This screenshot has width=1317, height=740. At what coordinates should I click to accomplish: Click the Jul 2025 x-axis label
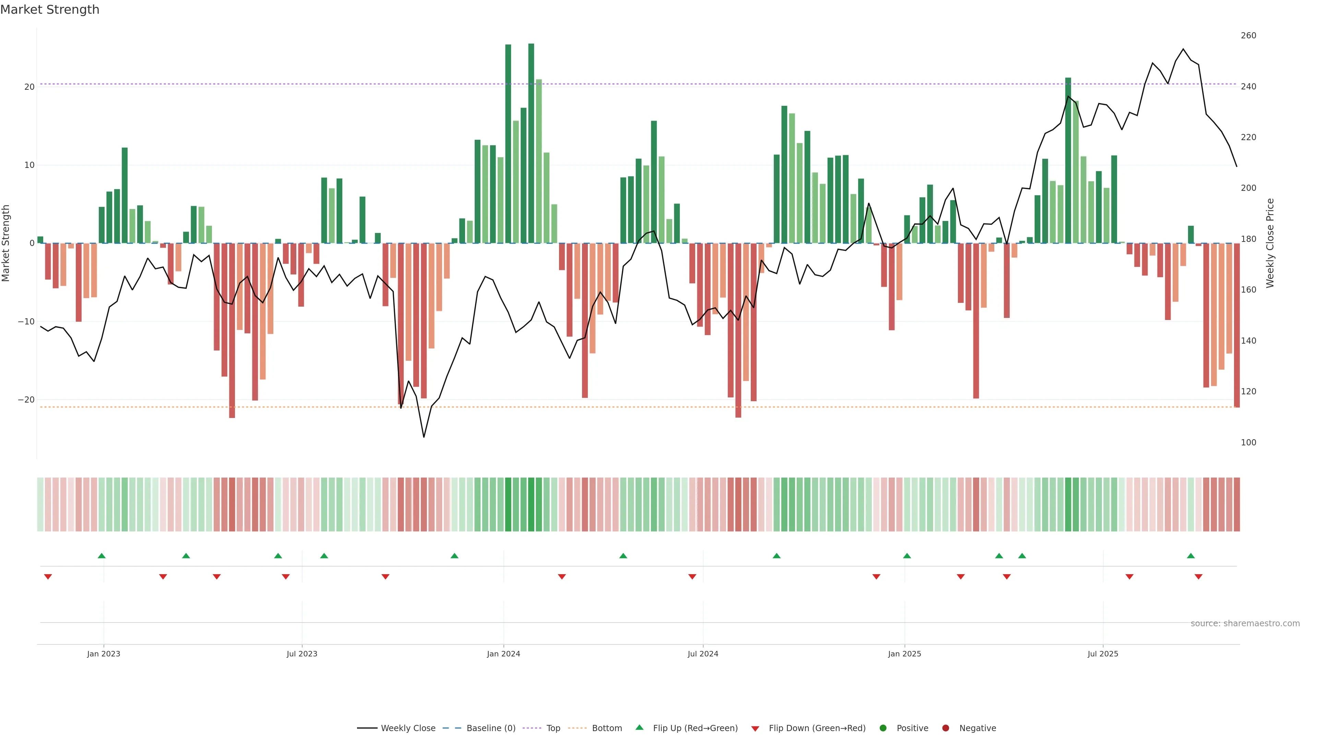click(x=1102, y=654)
